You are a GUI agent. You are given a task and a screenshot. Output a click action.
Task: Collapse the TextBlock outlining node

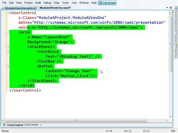(x=7, y=52)
